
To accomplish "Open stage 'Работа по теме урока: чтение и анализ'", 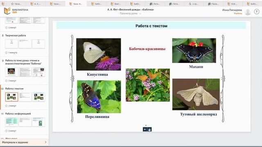I will point(23,62).
